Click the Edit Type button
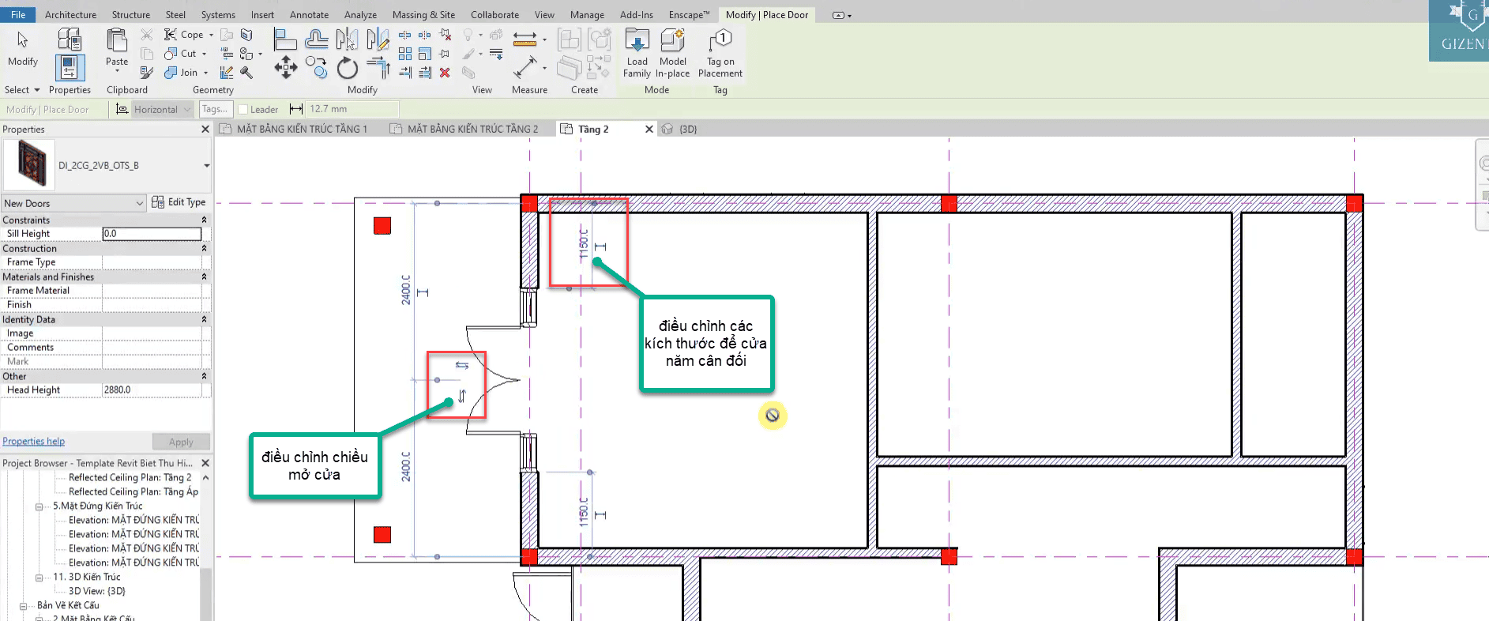Screen dimensions: 1489x621 179,202
